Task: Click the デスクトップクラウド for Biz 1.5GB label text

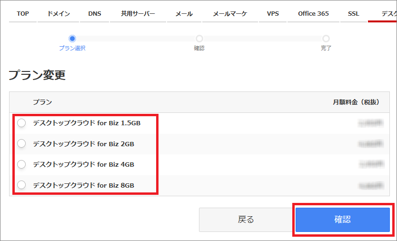Action: [87, 123]
